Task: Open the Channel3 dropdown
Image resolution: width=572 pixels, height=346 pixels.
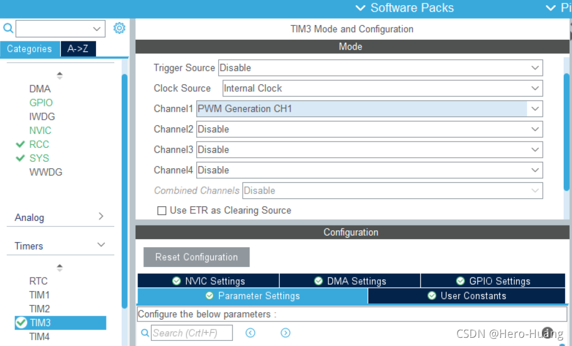Action: point(369,149)
